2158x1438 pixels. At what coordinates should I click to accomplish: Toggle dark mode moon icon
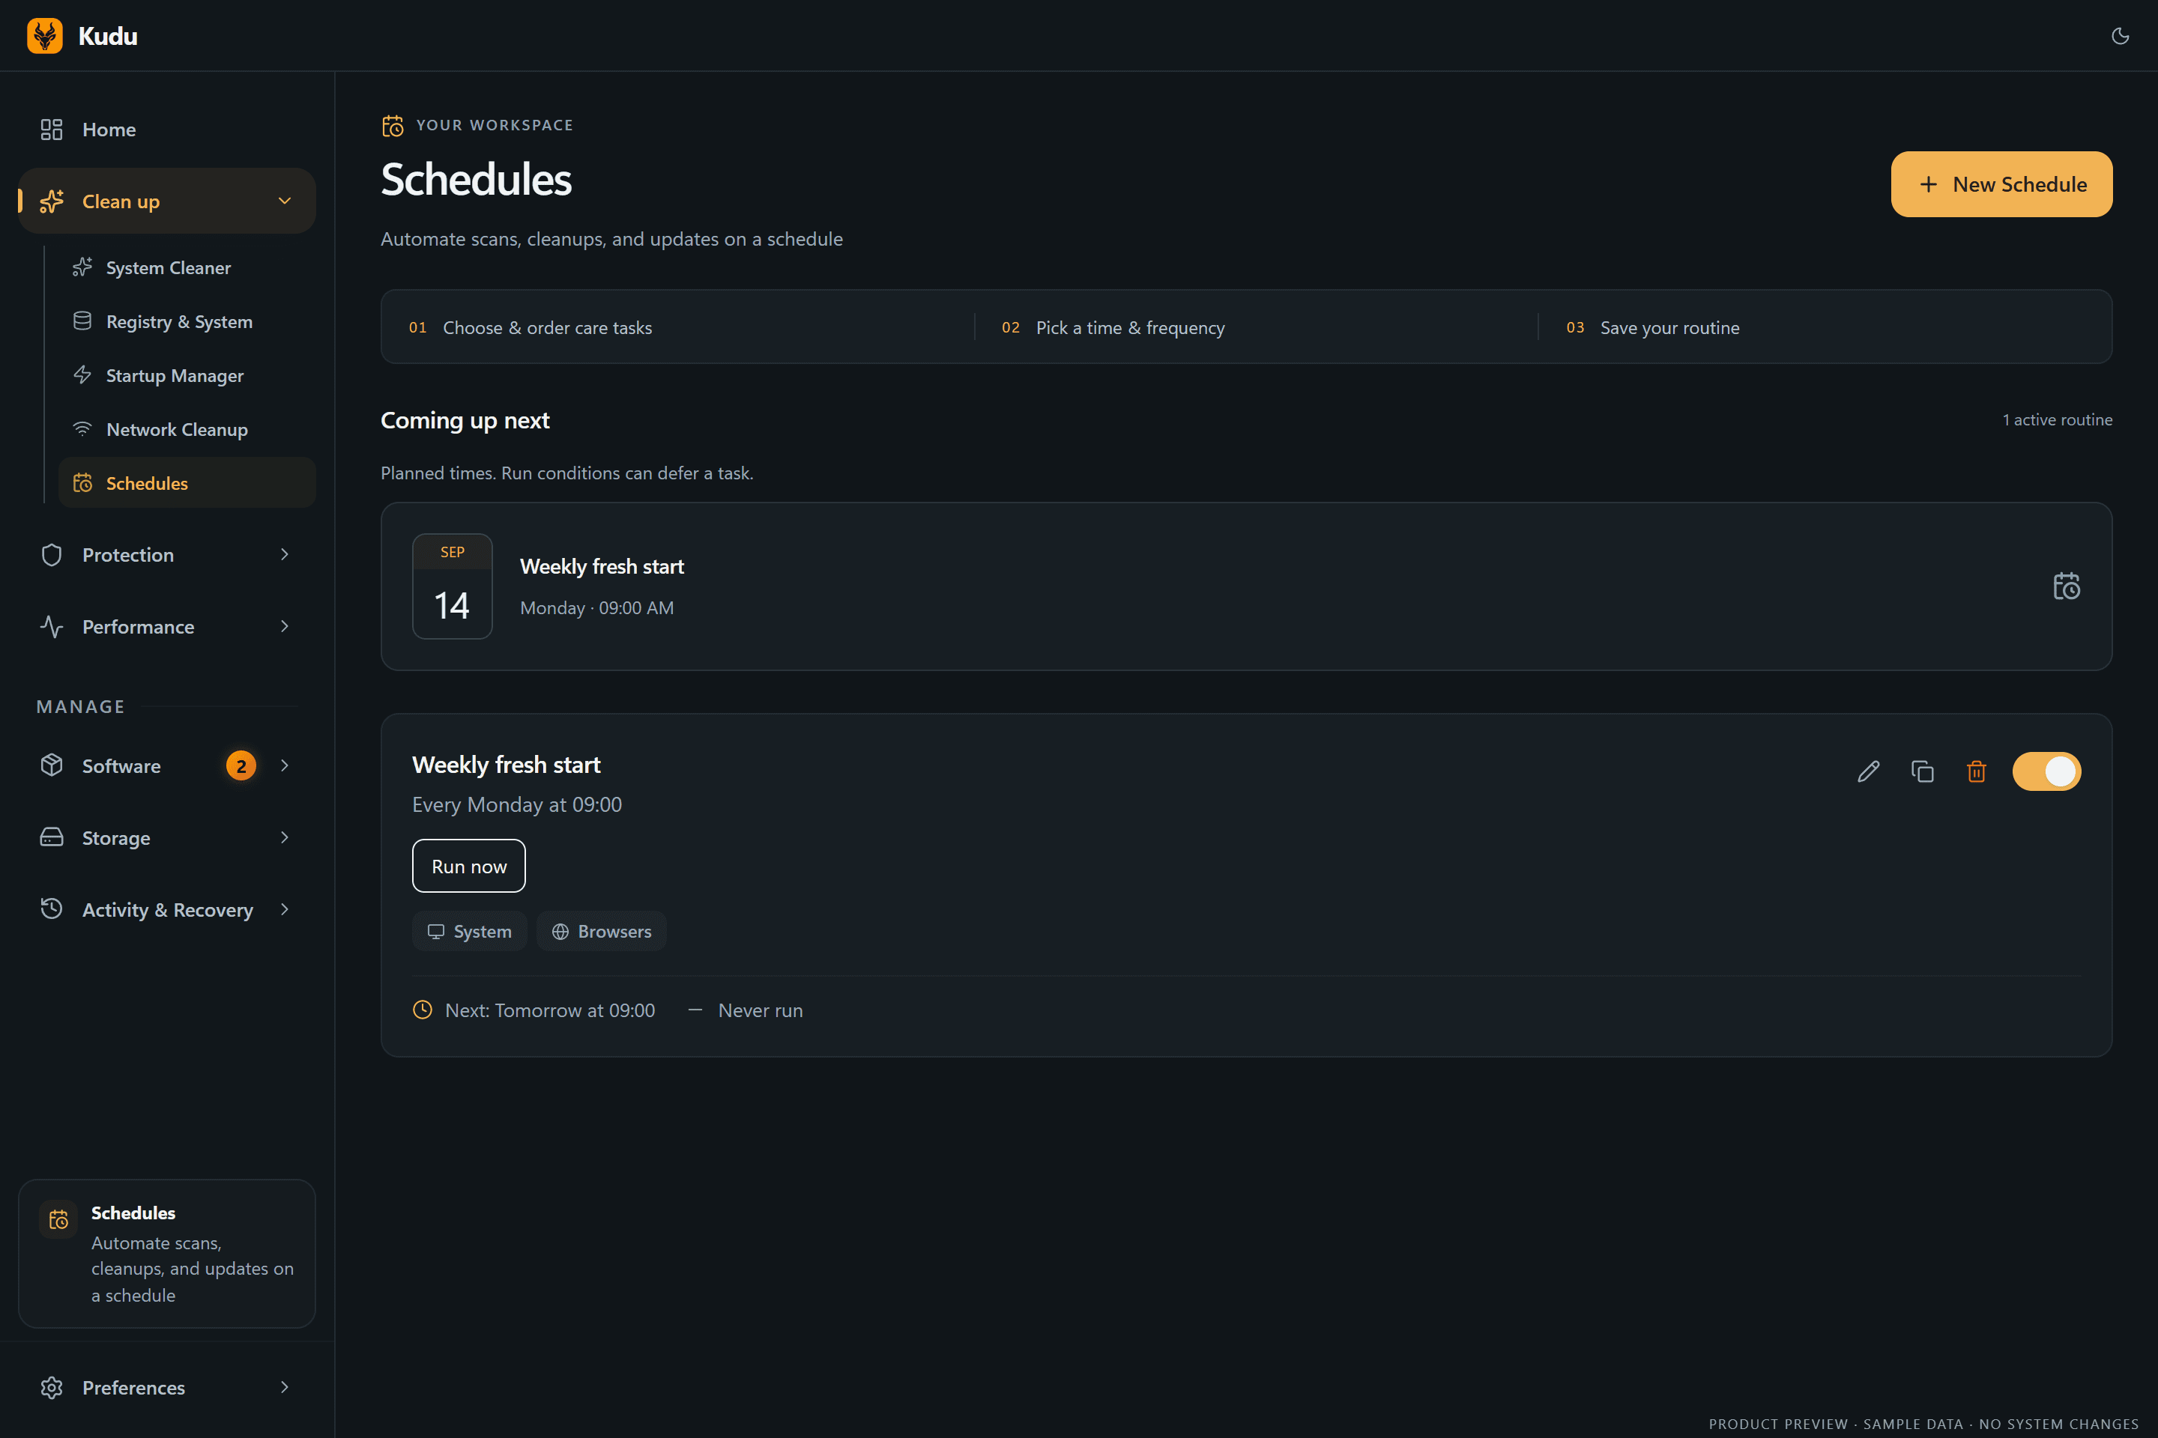(x=2120, y=36)
